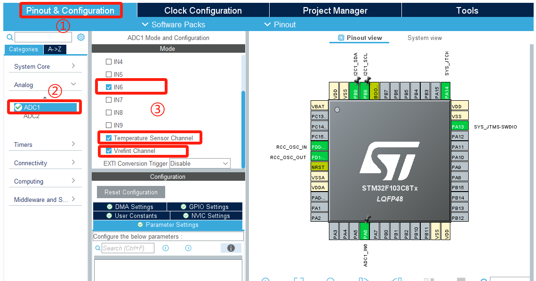Select pin PA2 on the chip
The image size is (536, 281).
(319, 218)
